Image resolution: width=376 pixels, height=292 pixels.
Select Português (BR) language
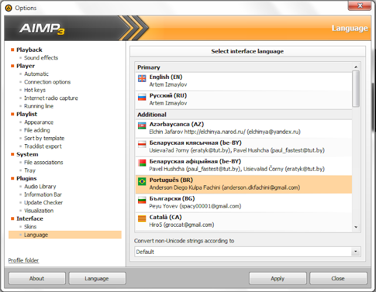point(244,184)
